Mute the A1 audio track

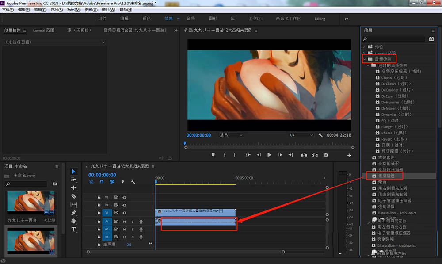[x=125, y=221]
